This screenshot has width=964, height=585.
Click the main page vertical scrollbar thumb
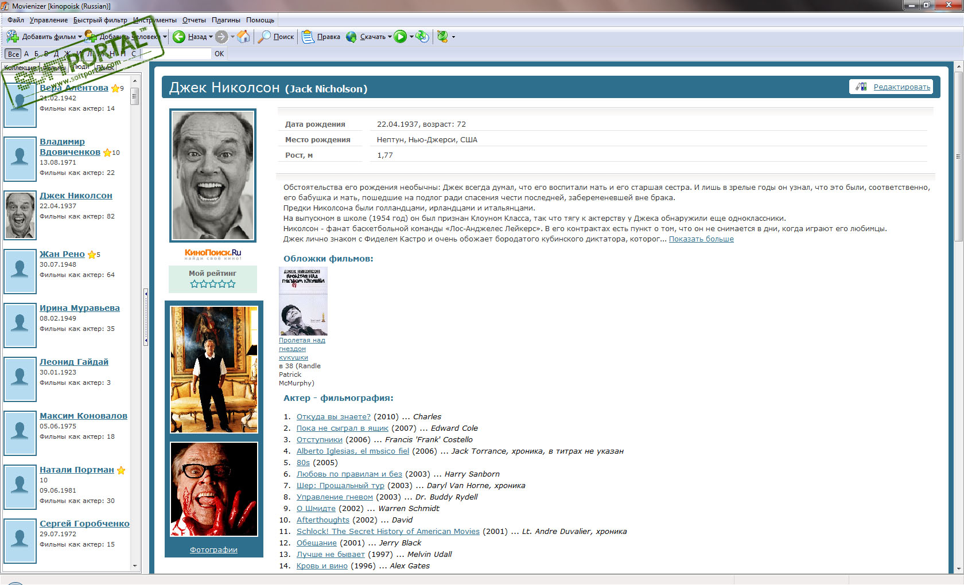coord(958,156)
